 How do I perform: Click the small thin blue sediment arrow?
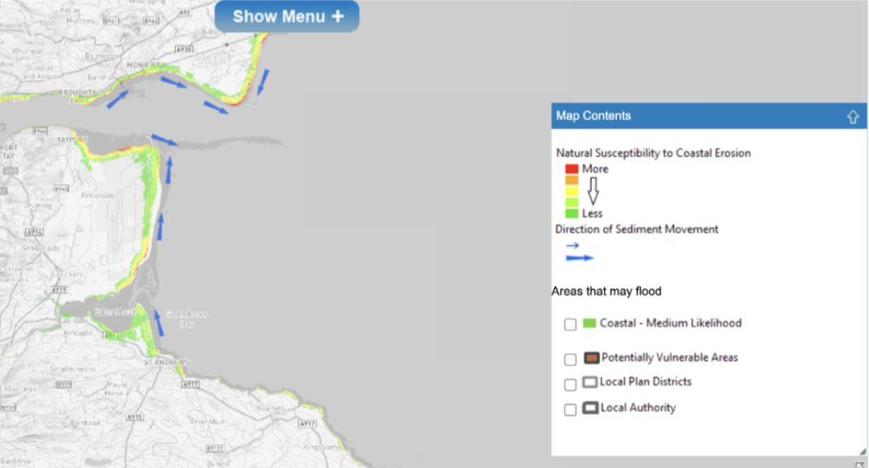[x=573, y=246]
